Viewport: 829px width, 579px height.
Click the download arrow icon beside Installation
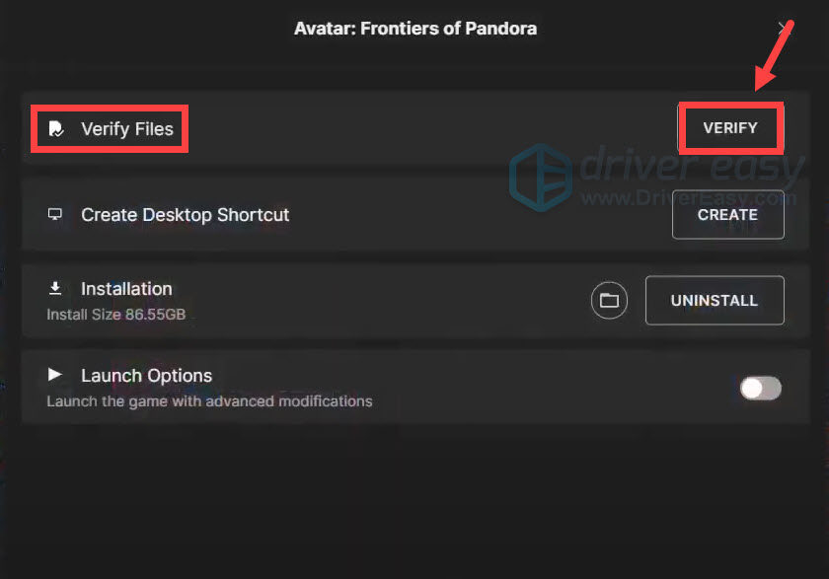[55, 288]
